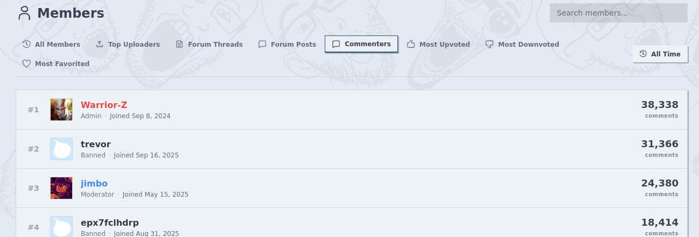
Task: Focus the Search members input field
Action: tap(618, 13)
